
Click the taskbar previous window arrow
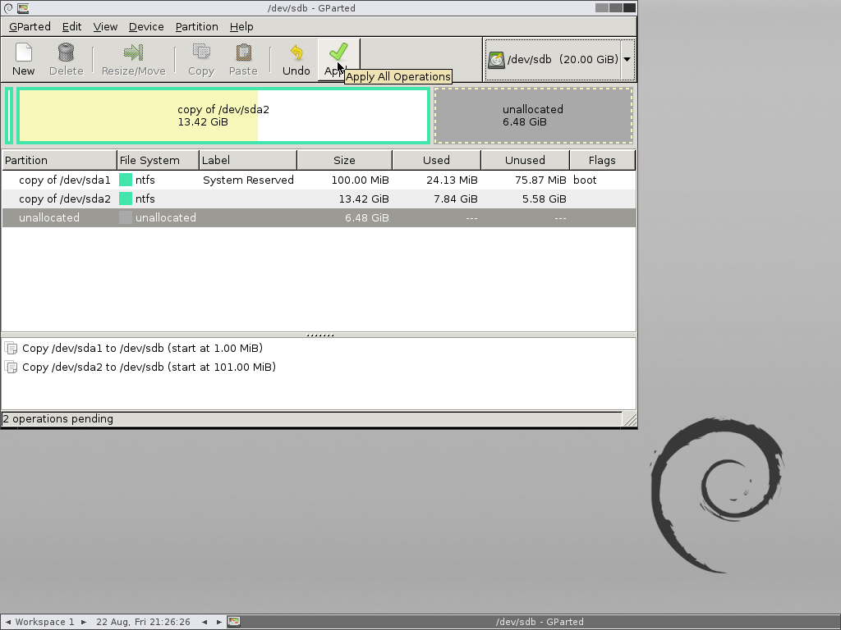[205, 622]
